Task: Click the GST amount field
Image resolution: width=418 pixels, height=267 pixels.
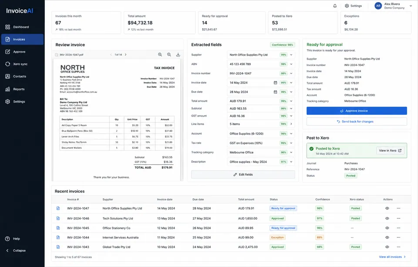Action: pyautogui.click(x=261, y=116)
